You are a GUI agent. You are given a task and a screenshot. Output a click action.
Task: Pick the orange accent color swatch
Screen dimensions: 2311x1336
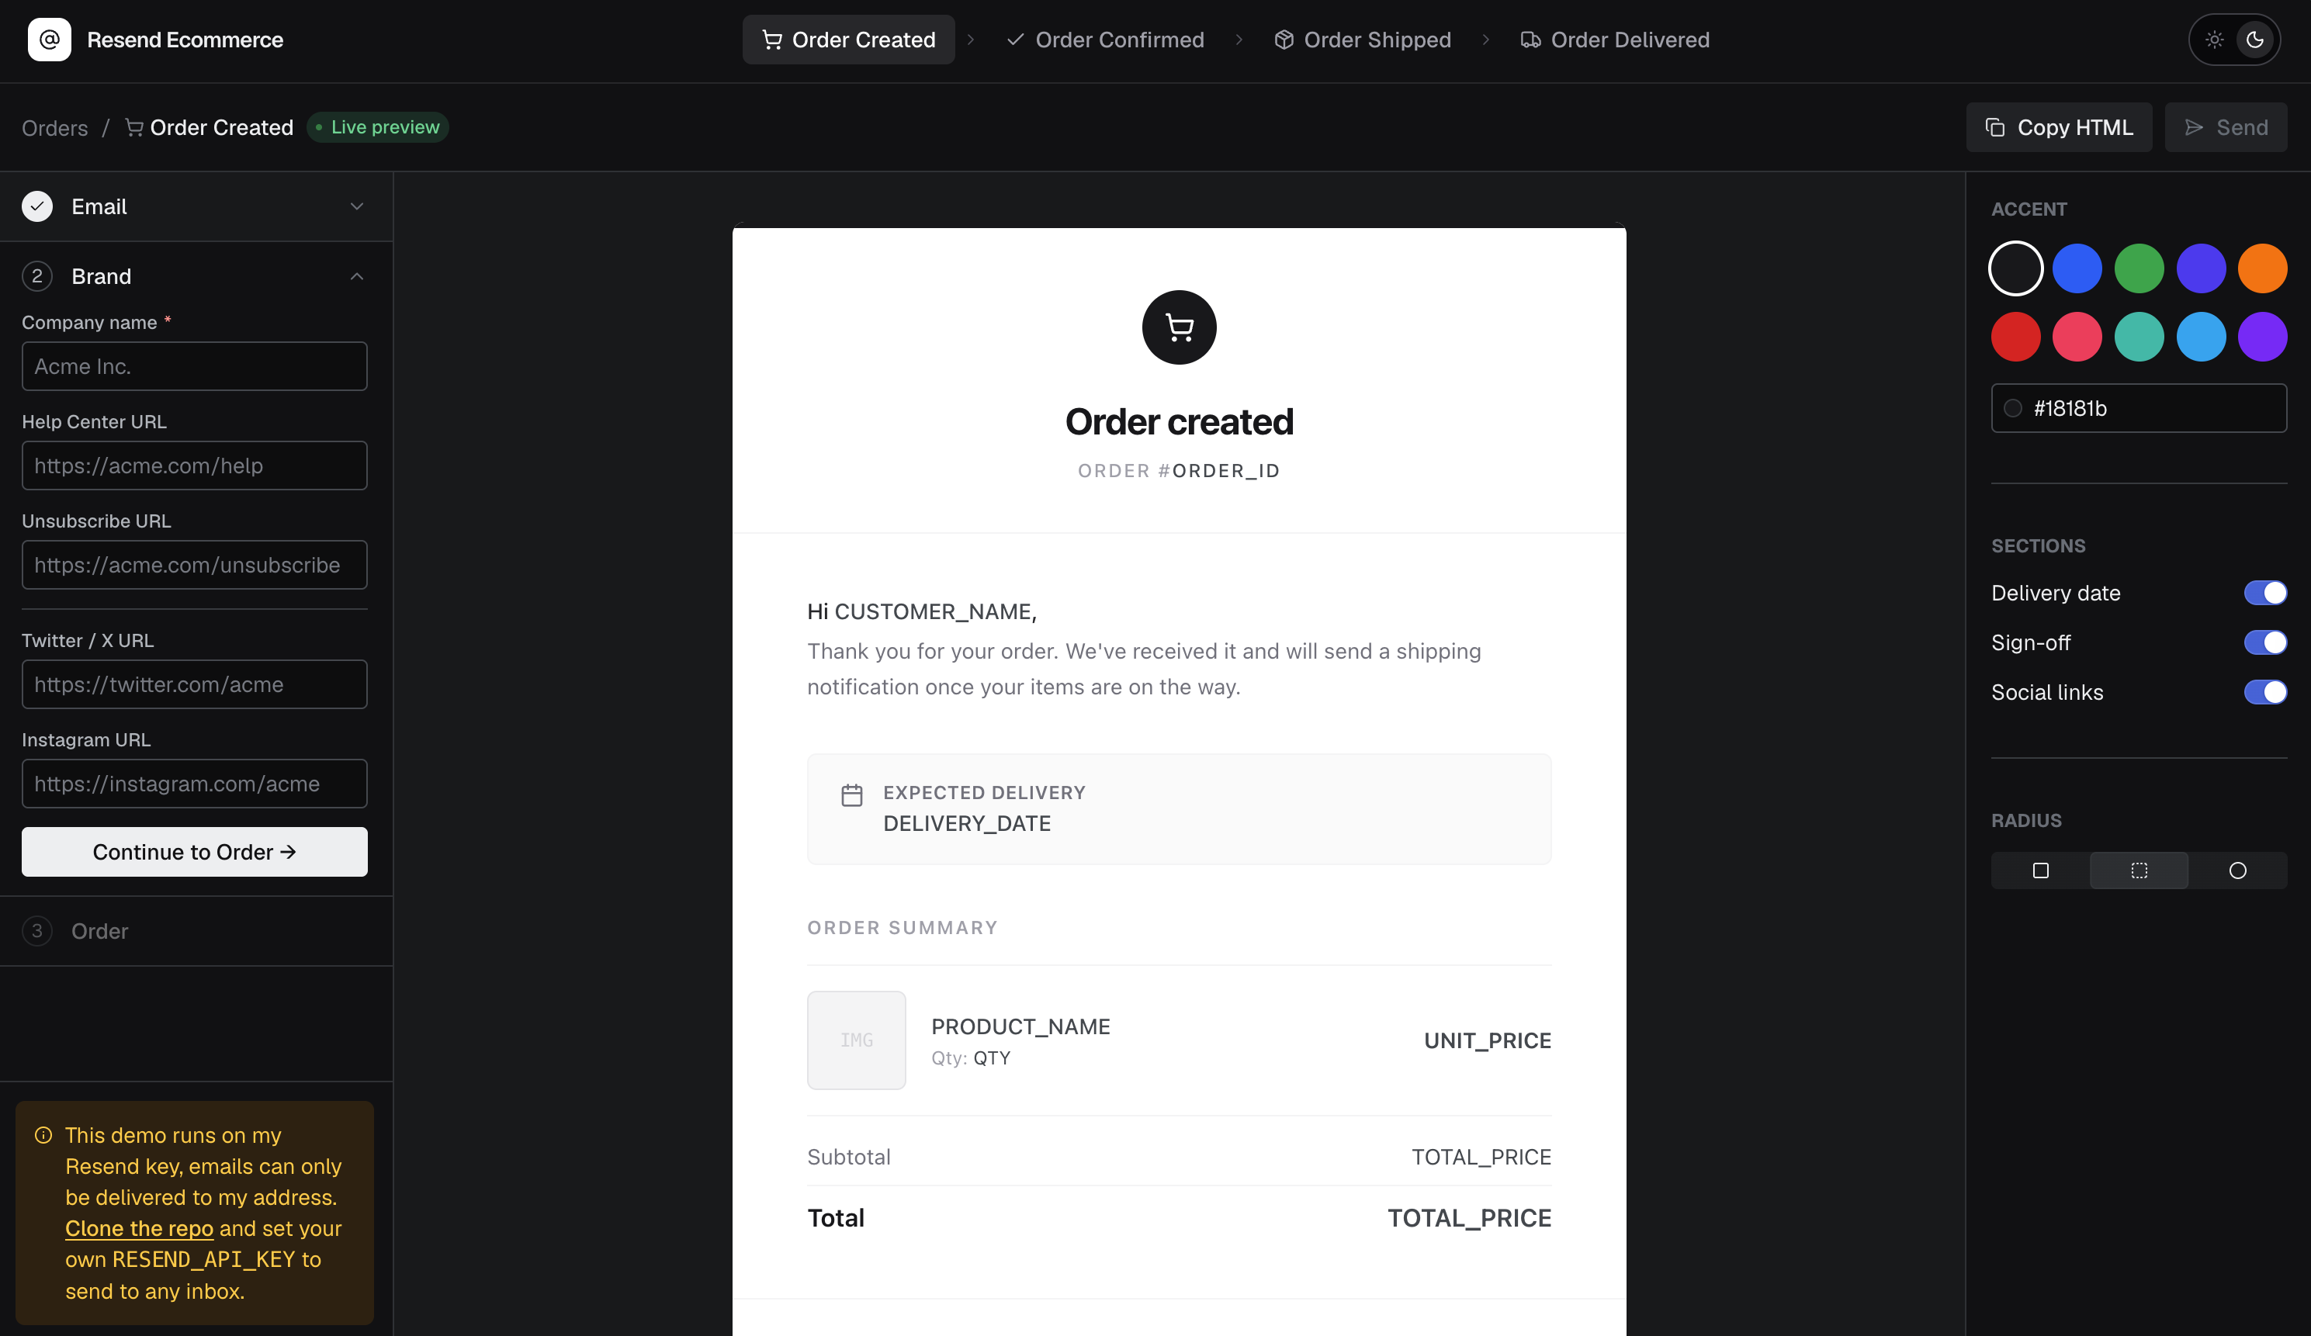[2261, 268]
